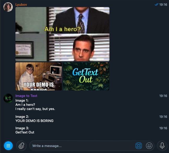
Task: Open the bot commands grid icon
Action: 139,146
